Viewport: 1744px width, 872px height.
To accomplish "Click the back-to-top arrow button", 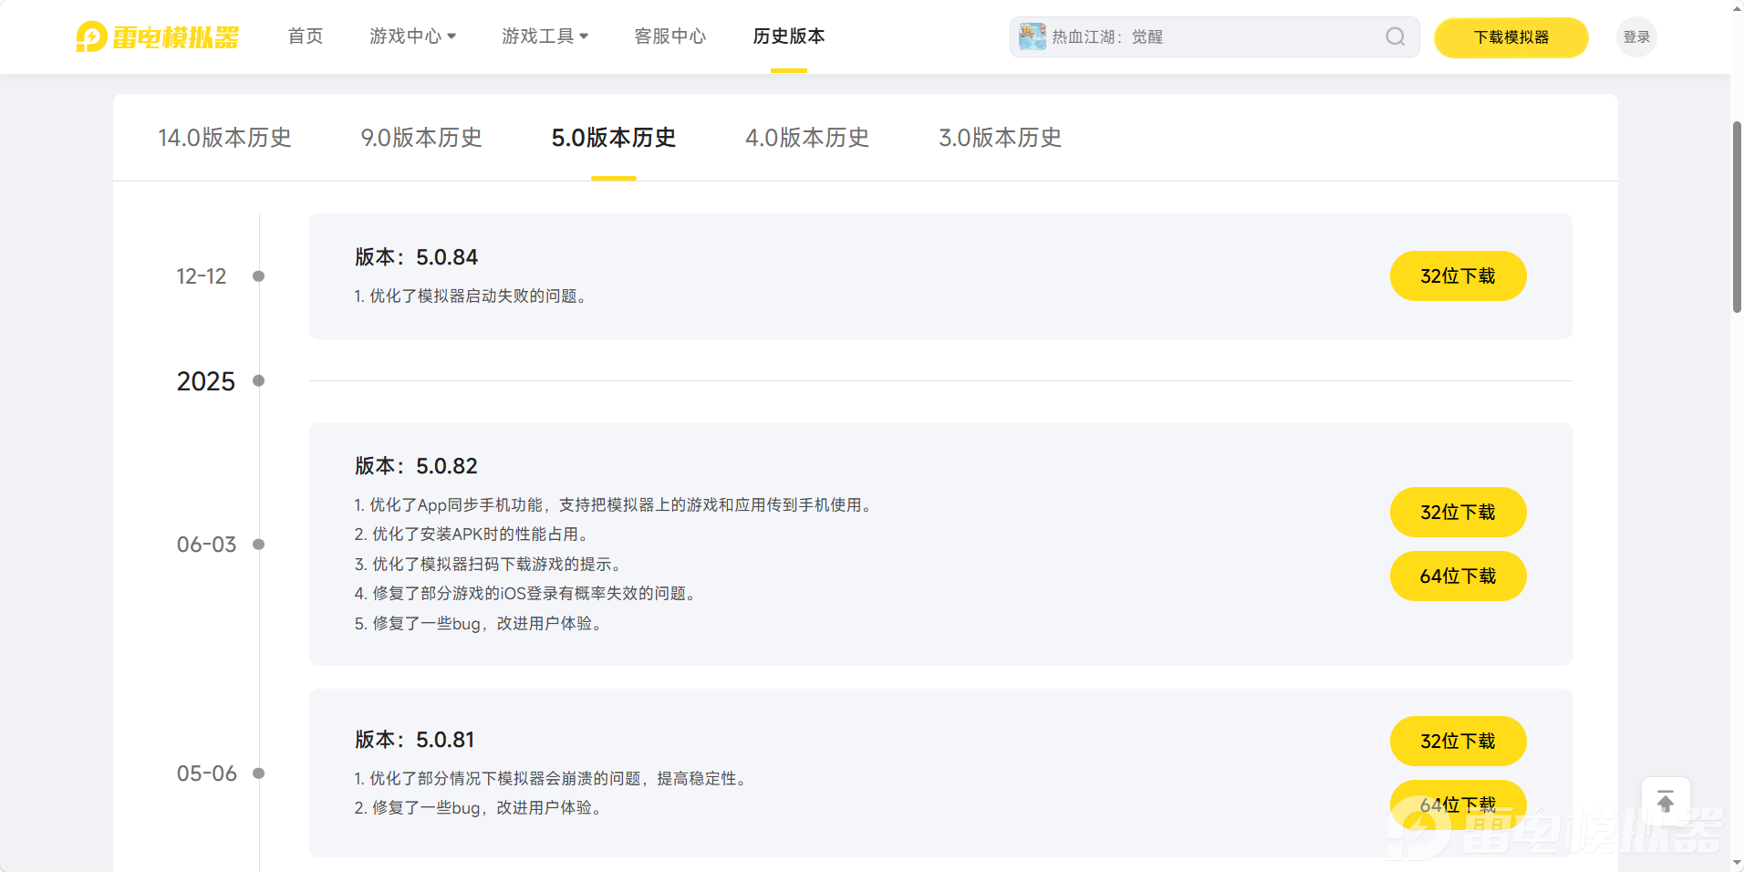I will point(1666,802).
